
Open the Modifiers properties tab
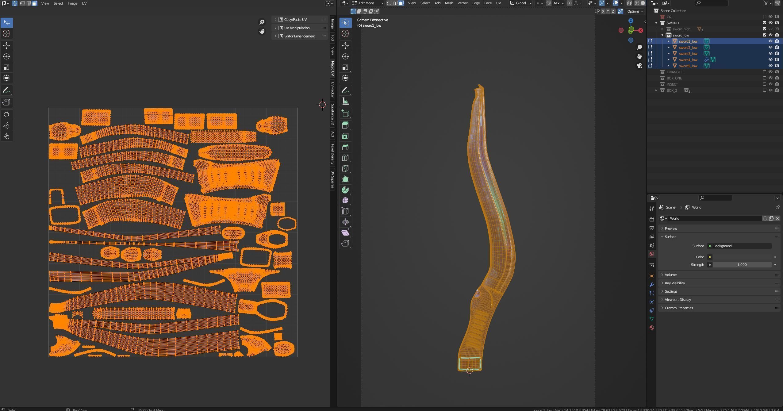652,285
